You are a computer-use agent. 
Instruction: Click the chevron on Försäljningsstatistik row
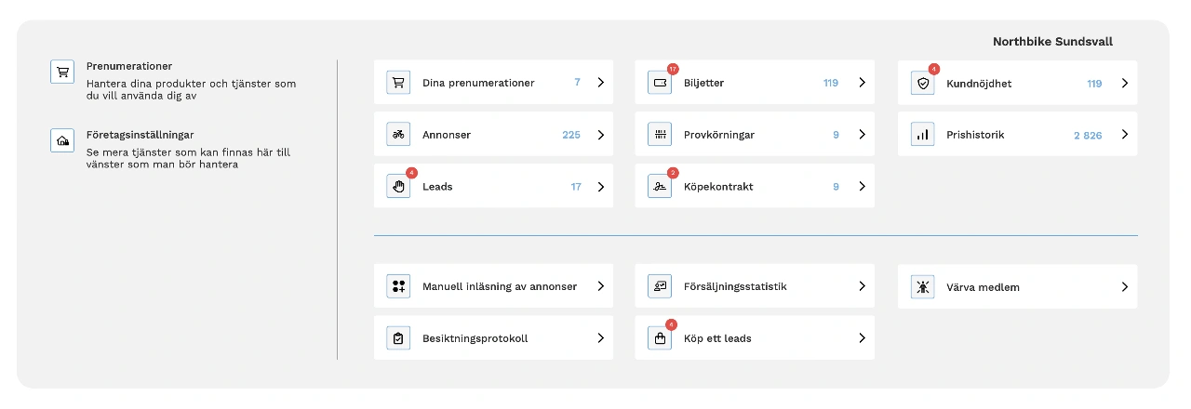click(863, 286)
